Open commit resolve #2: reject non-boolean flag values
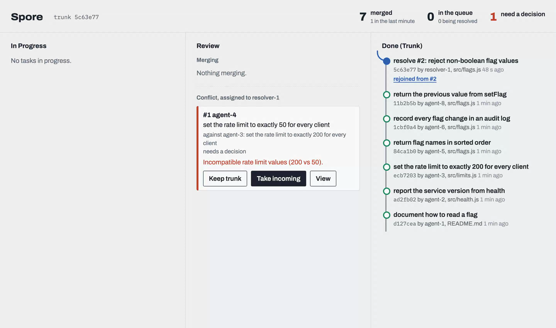The image size is (556, 328). (456, 61)
